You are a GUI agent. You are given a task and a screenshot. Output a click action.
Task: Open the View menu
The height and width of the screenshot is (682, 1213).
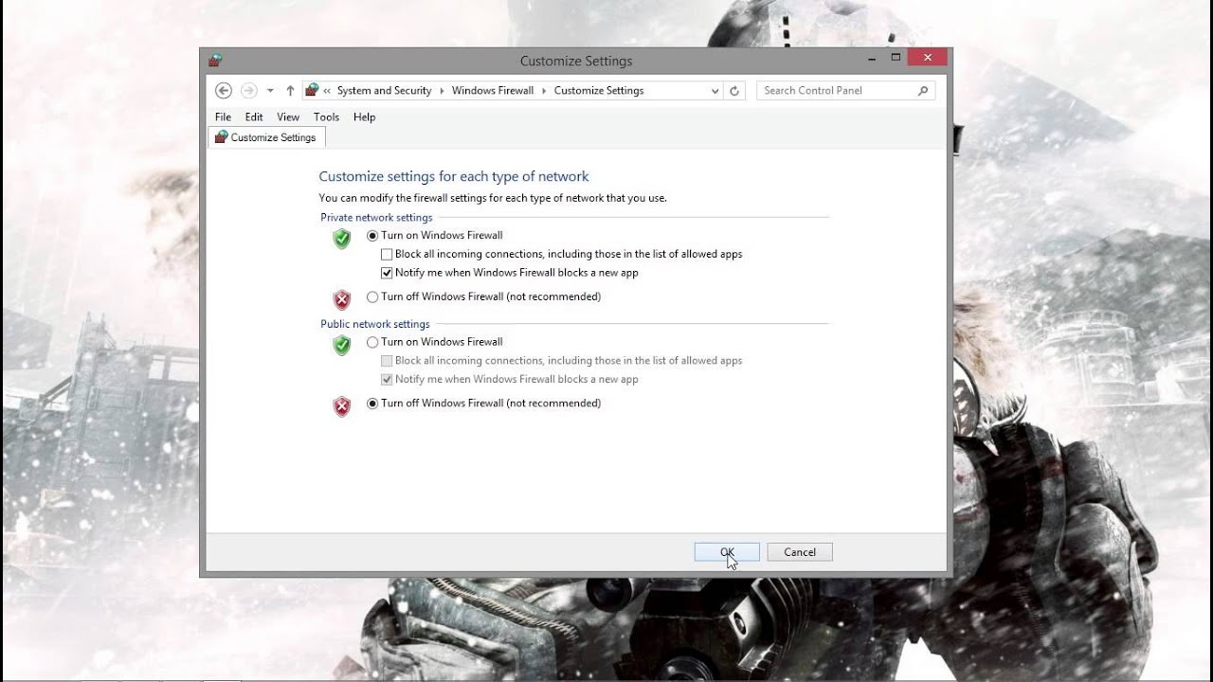[288, 117]
